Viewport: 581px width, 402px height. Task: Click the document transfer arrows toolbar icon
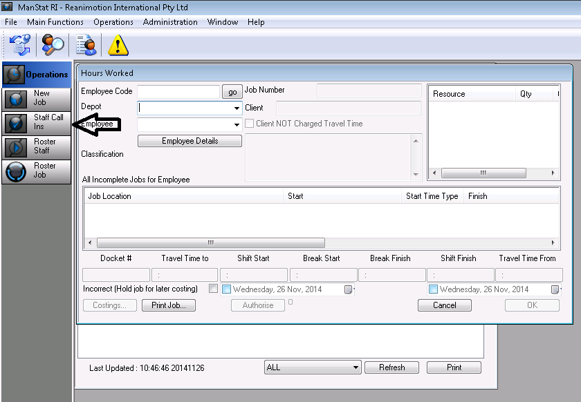point(20,45)
